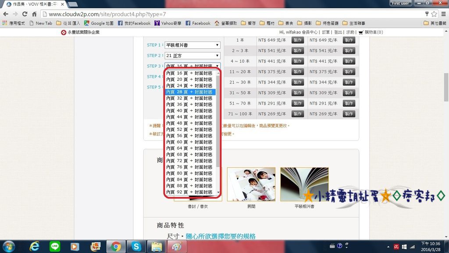View the 展開 product thumbnail

click(x=251, y=184)
